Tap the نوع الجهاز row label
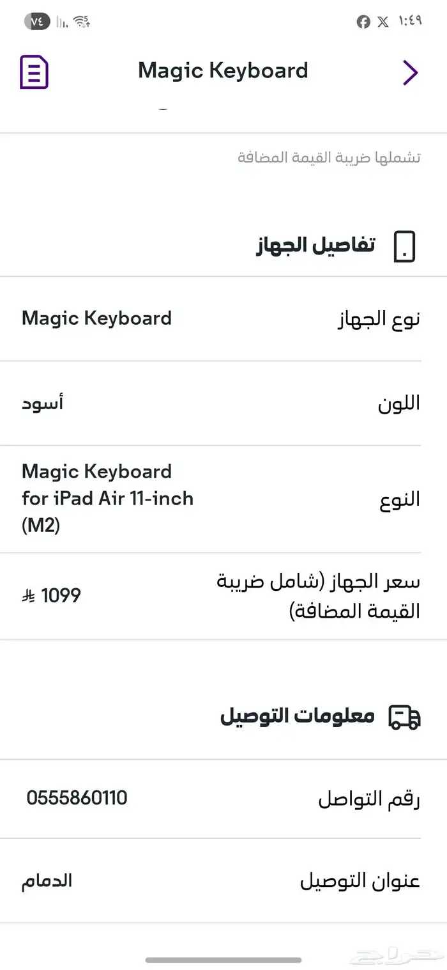Screen dimensions: 447x970 379,318
